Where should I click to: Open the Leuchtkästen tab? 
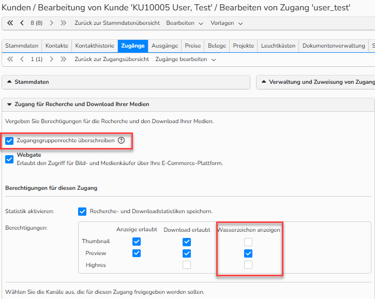coord(278,46)
